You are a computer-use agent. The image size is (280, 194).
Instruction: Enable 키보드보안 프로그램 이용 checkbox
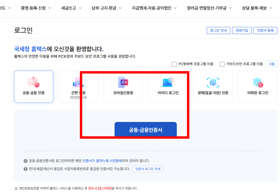tap(222, 64)
